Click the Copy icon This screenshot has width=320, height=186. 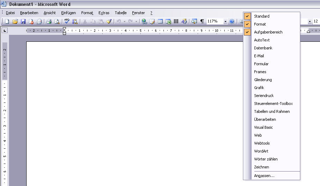(x=93, y=21)
